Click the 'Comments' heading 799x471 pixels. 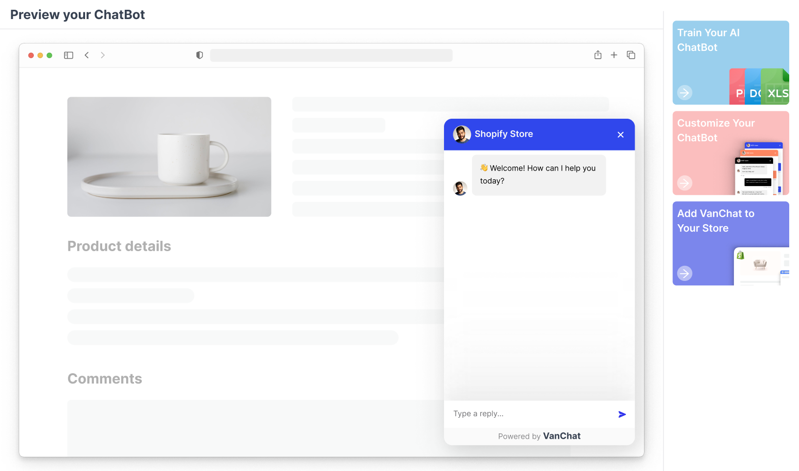pos(105,379)
